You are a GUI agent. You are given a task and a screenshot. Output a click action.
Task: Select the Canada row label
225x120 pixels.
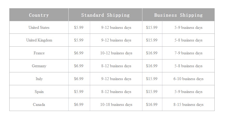pyautogui.click(x=39, y=105)
